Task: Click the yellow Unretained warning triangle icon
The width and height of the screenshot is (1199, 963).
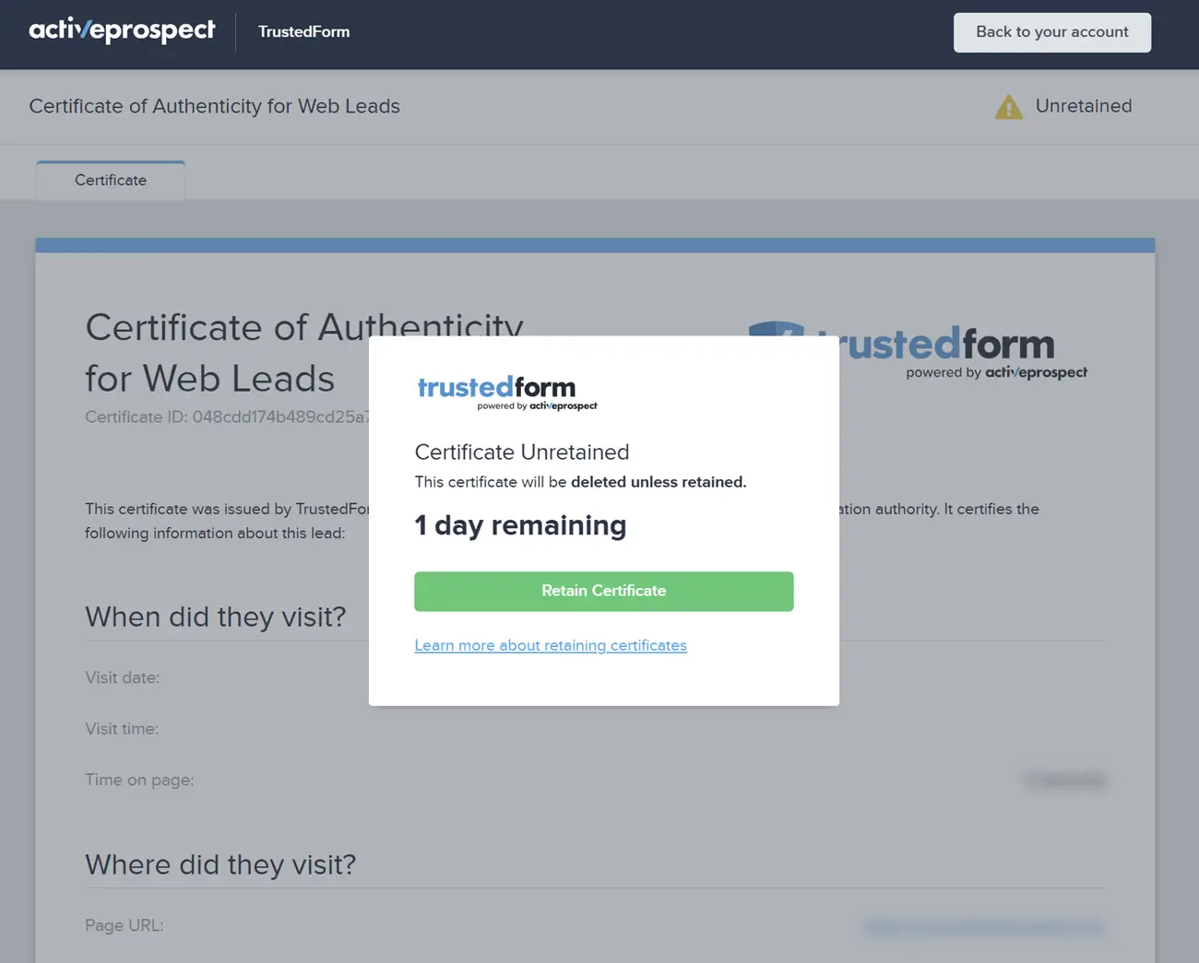Action: (x=1008, y=106)
